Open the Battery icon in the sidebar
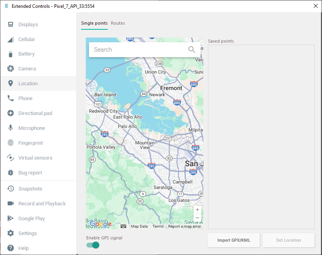 tap(11, 54)
